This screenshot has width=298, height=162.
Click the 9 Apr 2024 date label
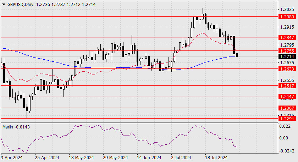coord(12,157)
